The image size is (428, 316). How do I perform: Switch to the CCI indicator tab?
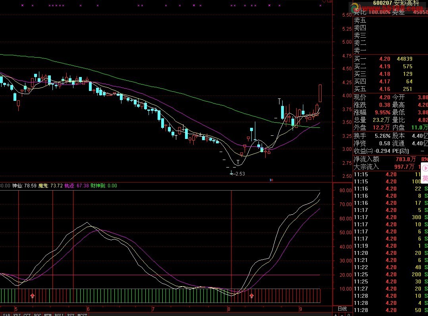click(27, 314)
